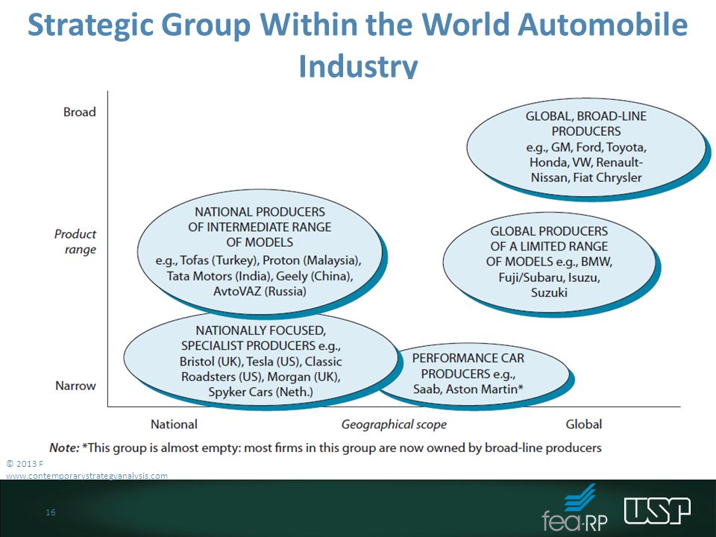Click the 'Global' axis label

(583, 424)
